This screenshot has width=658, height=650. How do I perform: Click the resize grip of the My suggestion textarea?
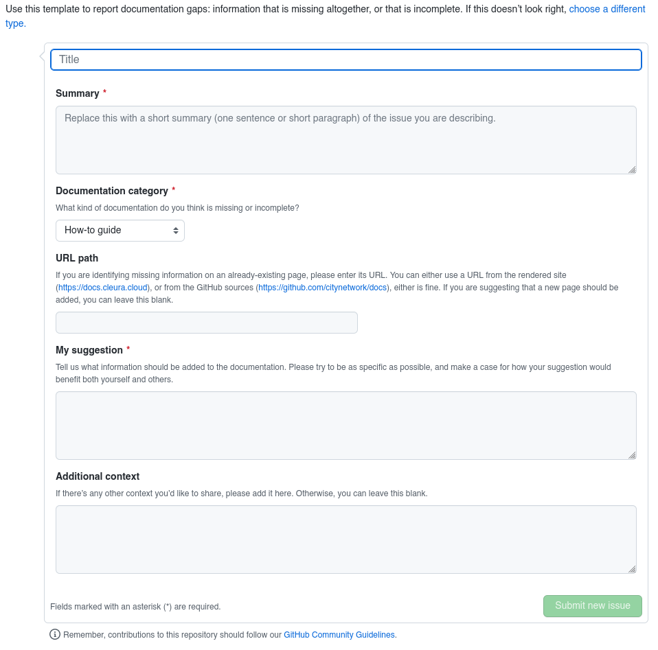(x=632, y=454)
